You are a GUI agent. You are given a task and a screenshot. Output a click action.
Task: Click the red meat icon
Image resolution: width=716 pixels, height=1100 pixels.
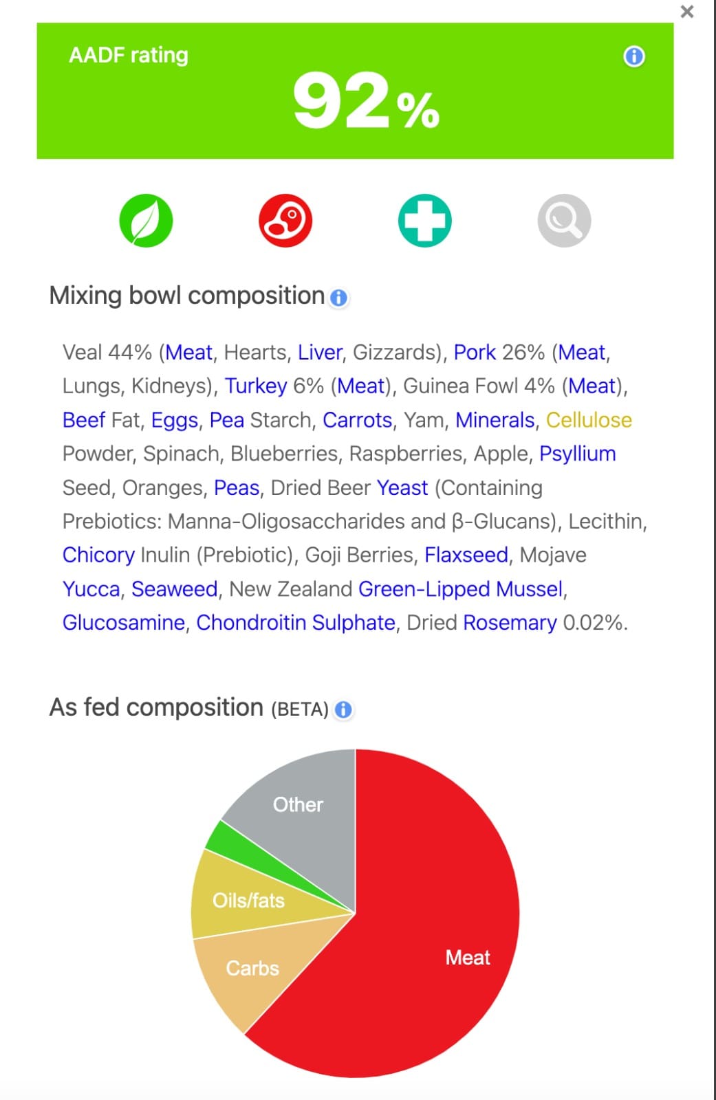tap(285, 221)
